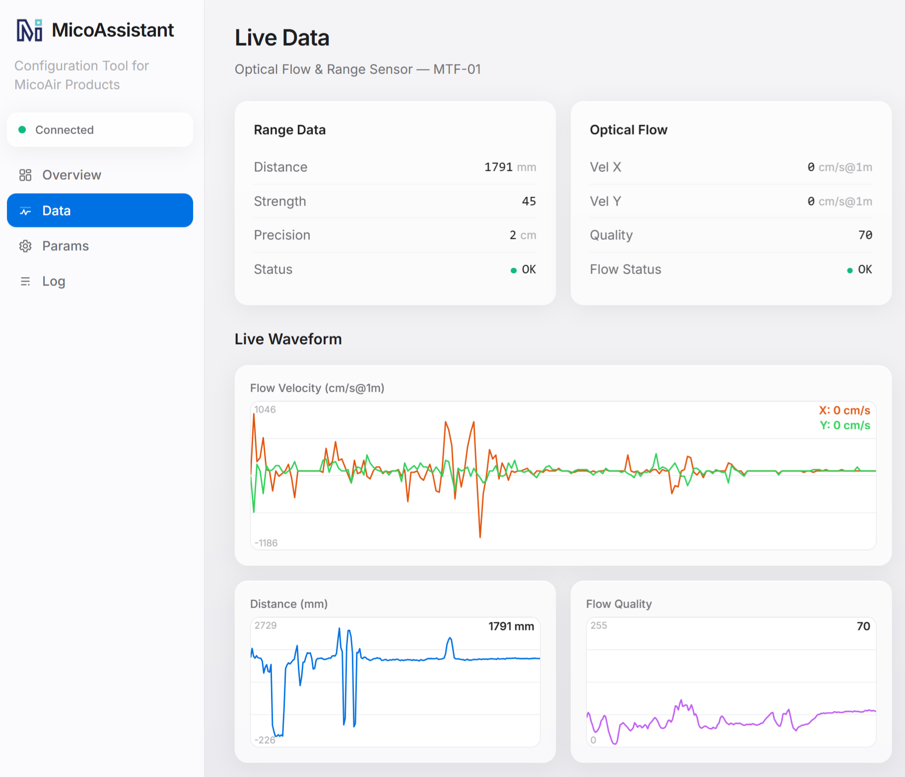Click the 2729 distance axis label
The width and height of the screenshot is (905, 777).
click(x=266, y=626)
